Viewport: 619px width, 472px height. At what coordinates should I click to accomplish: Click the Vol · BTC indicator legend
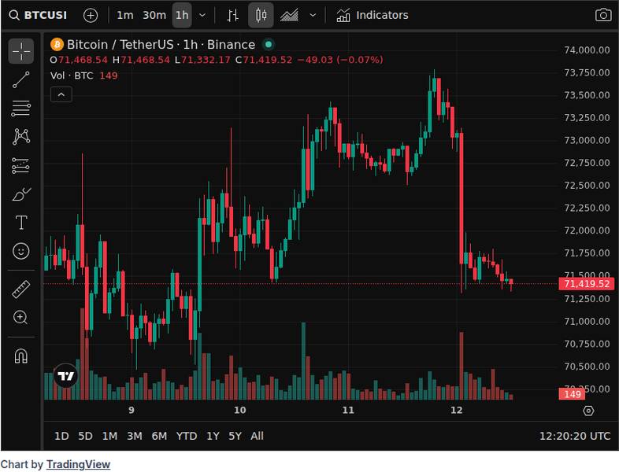pos(72,76)
